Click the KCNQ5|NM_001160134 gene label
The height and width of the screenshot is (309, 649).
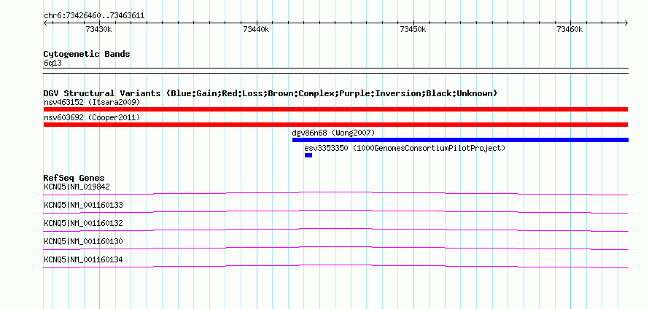83,259
